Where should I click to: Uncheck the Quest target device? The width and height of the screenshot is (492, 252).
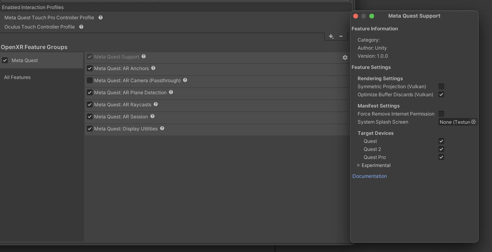[x=441, y=141]
